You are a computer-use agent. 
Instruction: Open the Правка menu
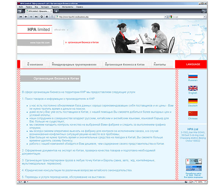[x=29, y=7]
